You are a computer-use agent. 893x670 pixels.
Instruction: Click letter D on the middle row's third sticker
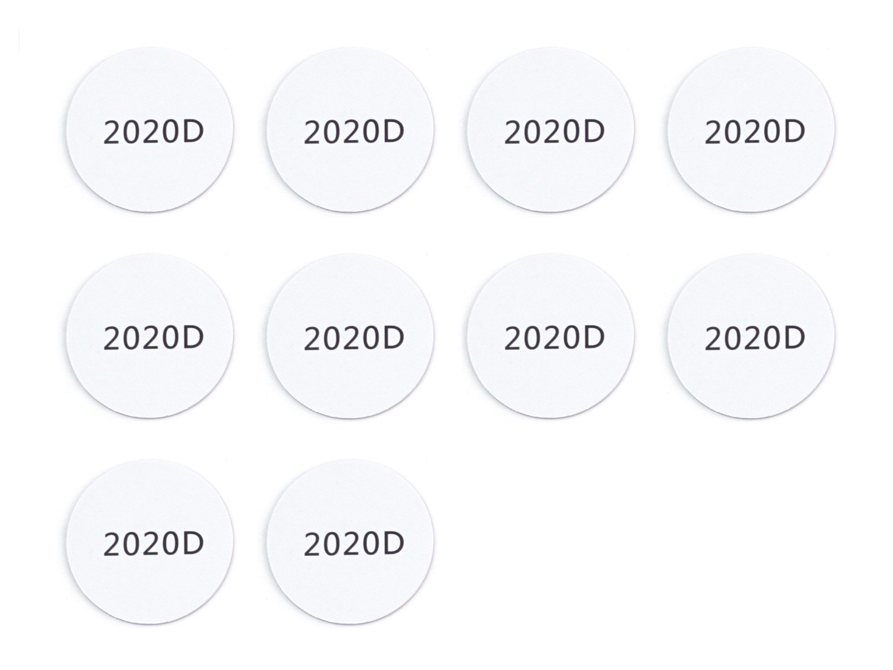click(594, 338)
